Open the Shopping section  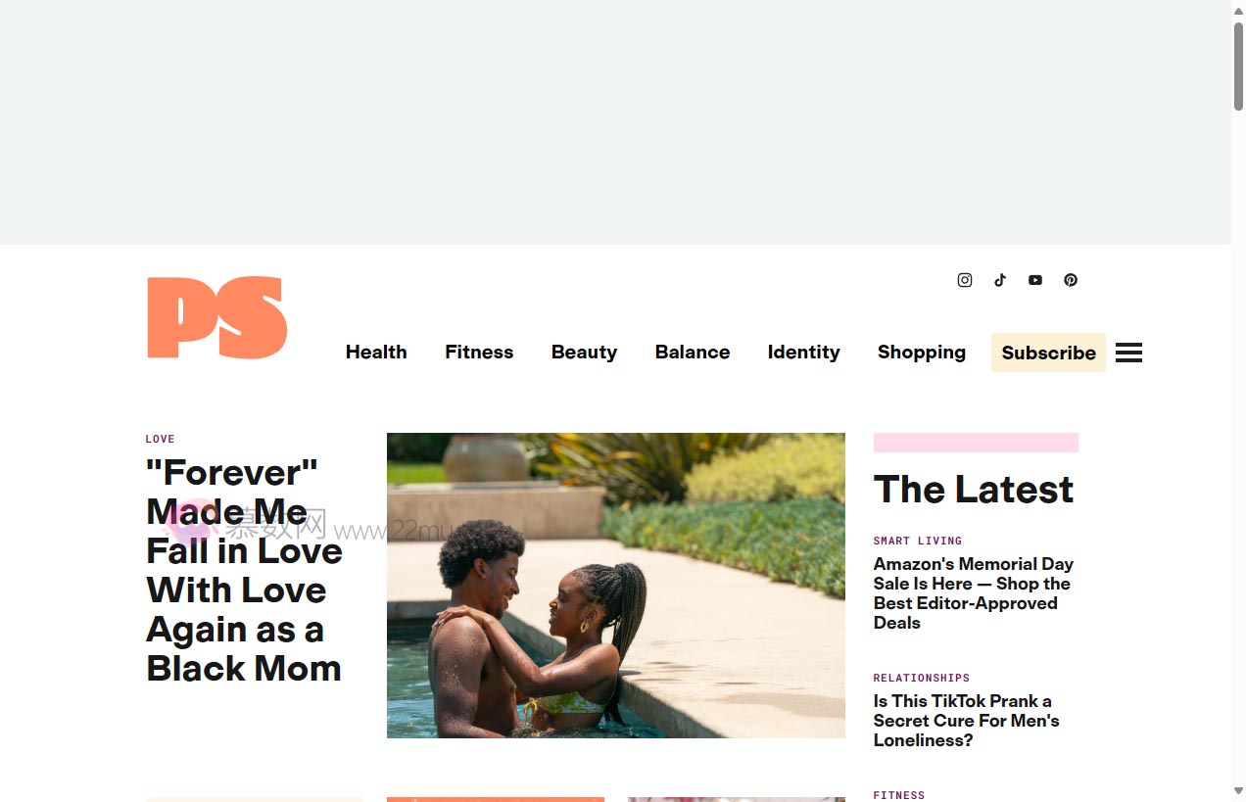pyautogui.click(x=922, y=353)
